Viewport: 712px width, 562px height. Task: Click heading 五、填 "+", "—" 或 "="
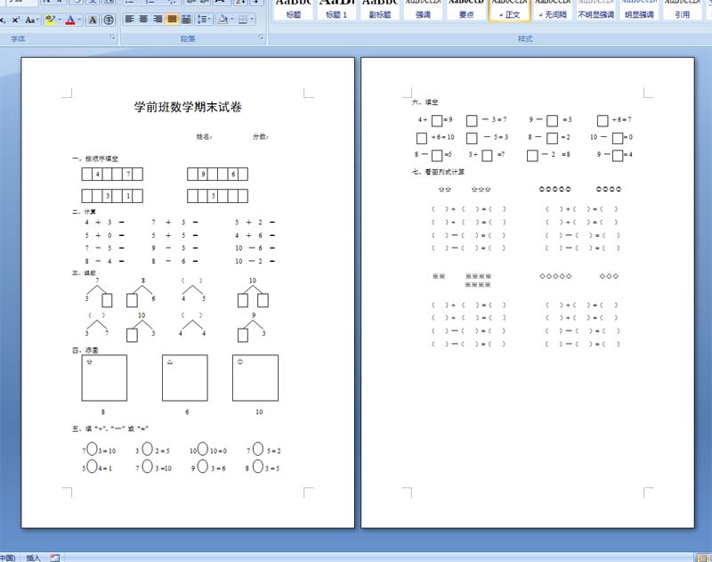point(110,428)
